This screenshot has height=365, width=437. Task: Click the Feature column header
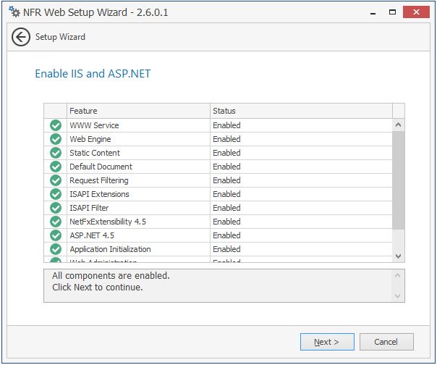138,111
